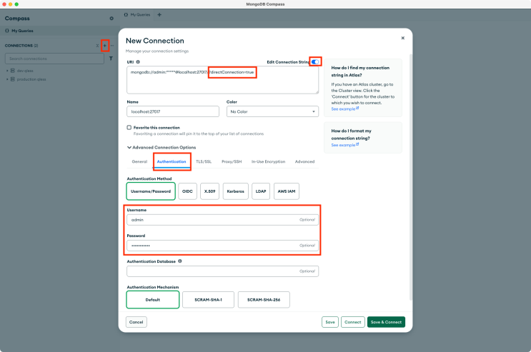The height and width of the screenshot is (352, 531).
Task: Click the Cancel button
Action: [x=136, y=322]
